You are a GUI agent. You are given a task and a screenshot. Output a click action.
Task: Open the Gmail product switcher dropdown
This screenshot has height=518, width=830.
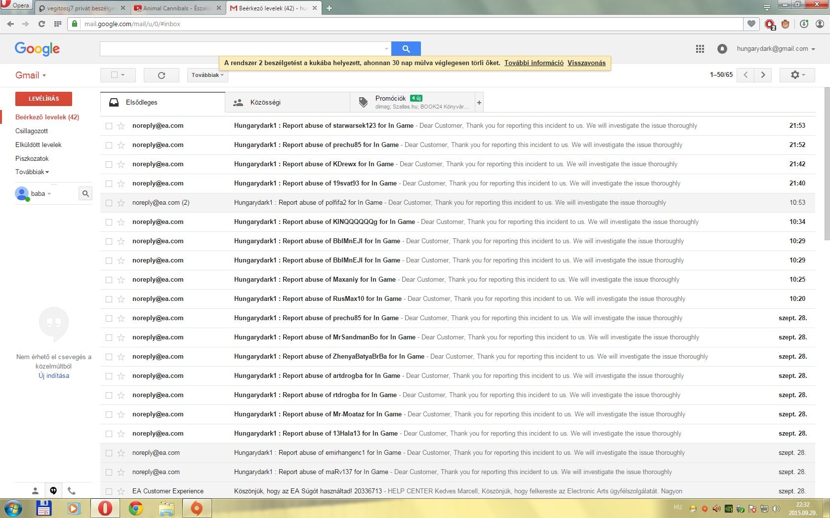pyautogui.click(x=31, y=75)
